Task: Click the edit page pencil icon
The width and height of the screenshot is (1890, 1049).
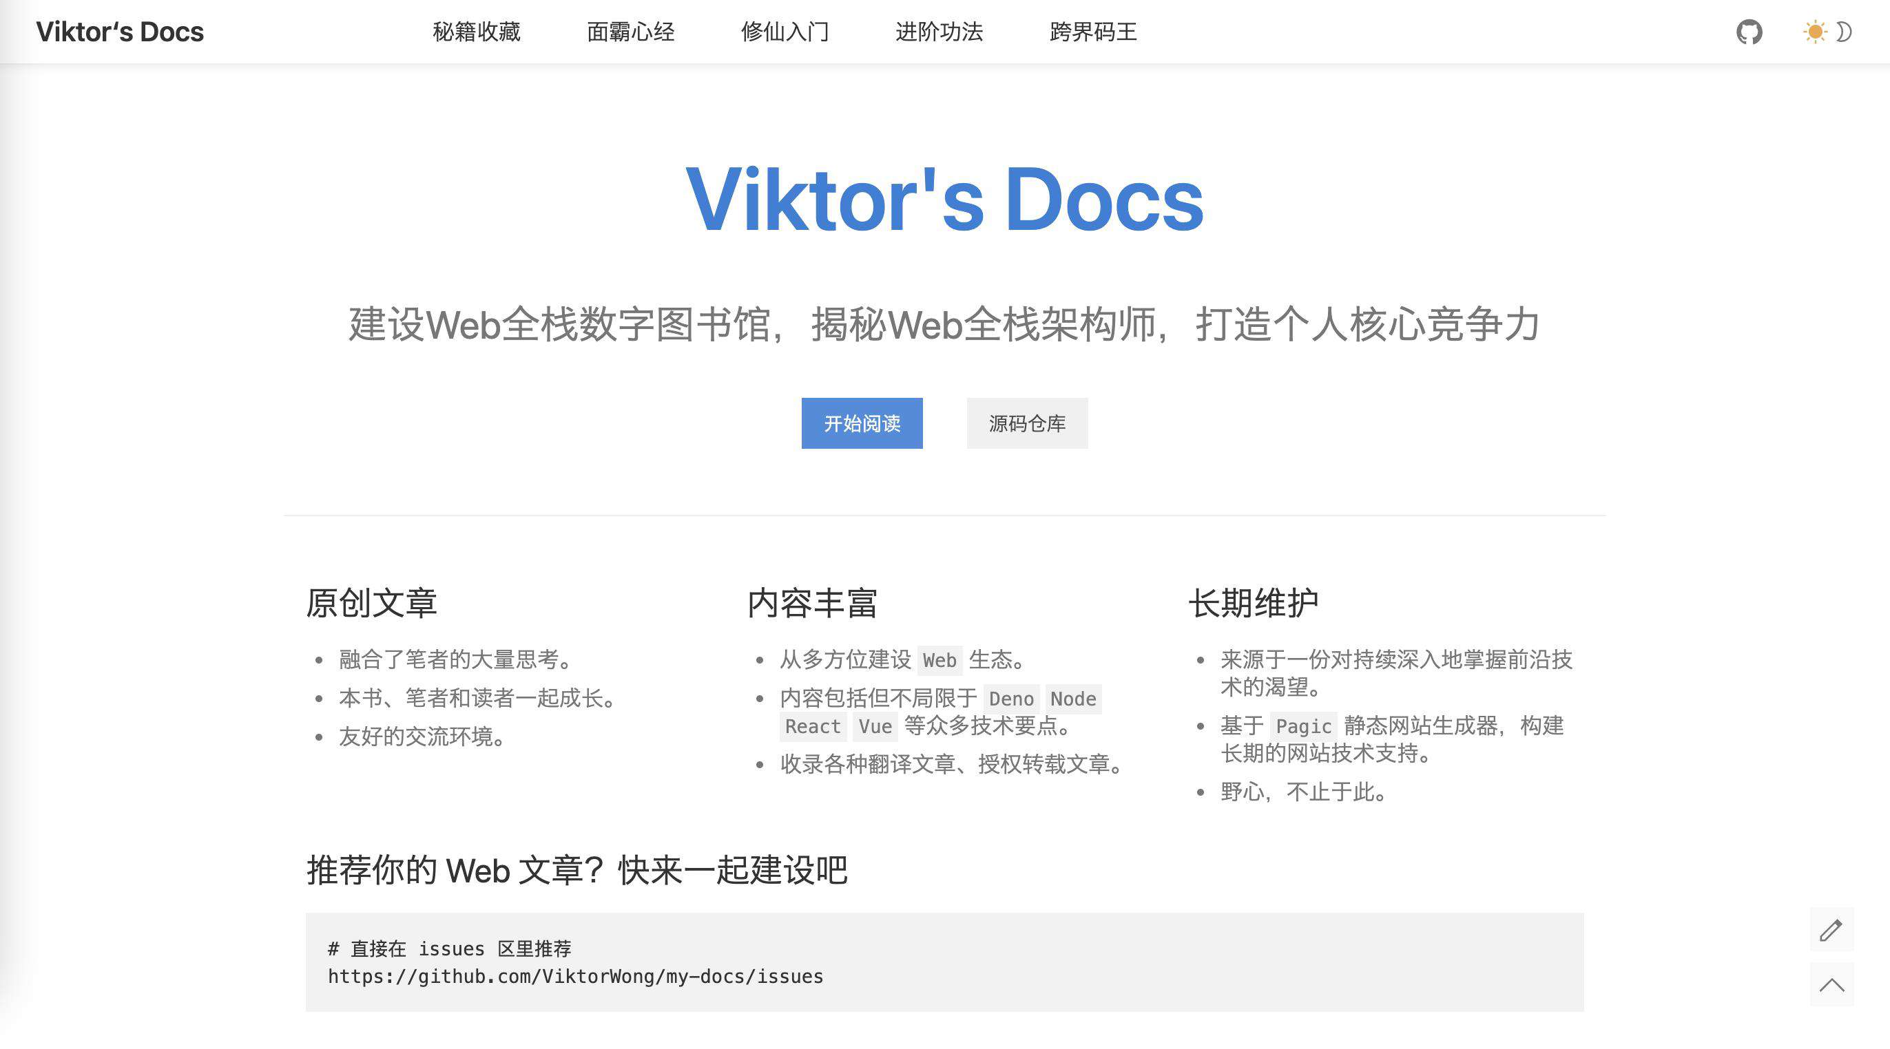Action: (1831, 929)
